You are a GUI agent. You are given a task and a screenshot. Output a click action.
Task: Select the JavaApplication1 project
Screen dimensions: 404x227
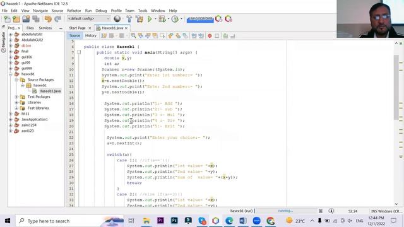[35, 119]
